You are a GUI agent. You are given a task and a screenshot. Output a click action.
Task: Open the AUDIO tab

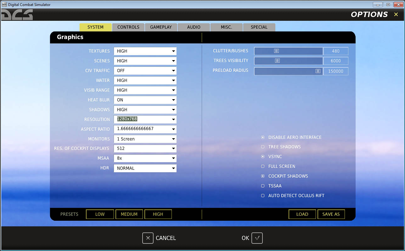click(194, 27)
